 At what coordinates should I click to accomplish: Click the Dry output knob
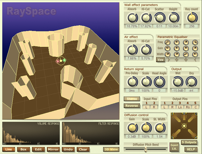(191, 82)
